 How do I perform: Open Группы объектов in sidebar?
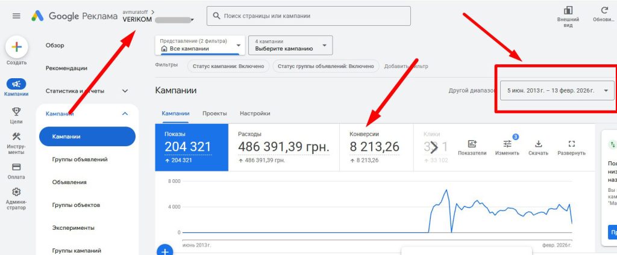tap(76, 204)
